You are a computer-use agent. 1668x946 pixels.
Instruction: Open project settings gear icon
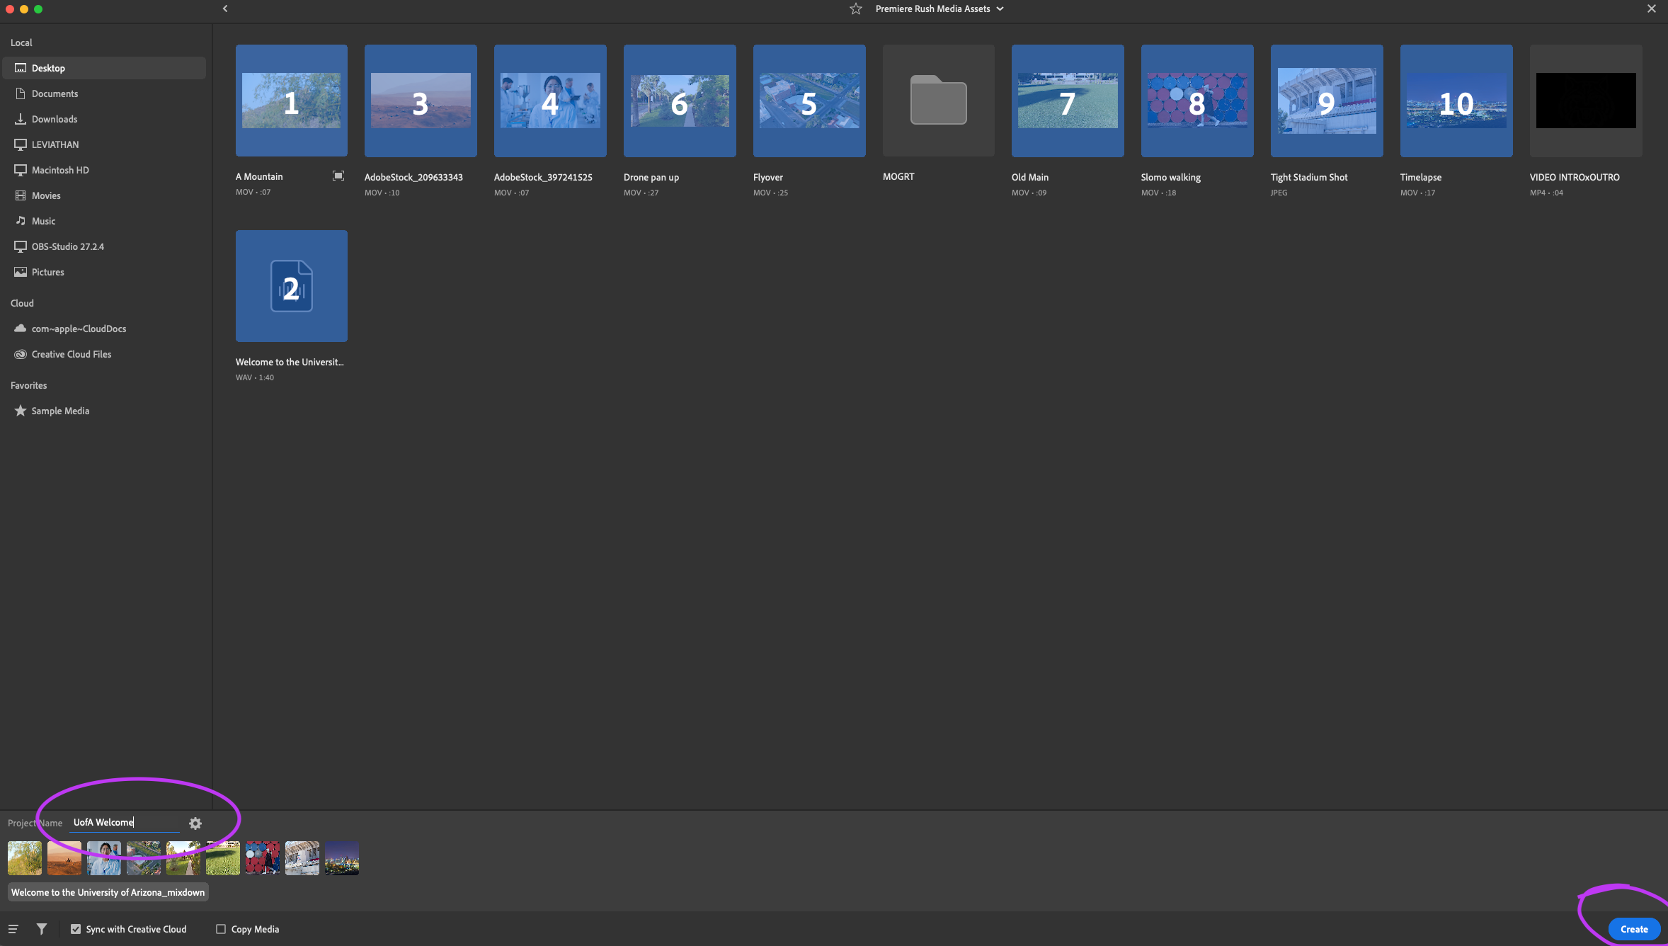pos(195,823)
